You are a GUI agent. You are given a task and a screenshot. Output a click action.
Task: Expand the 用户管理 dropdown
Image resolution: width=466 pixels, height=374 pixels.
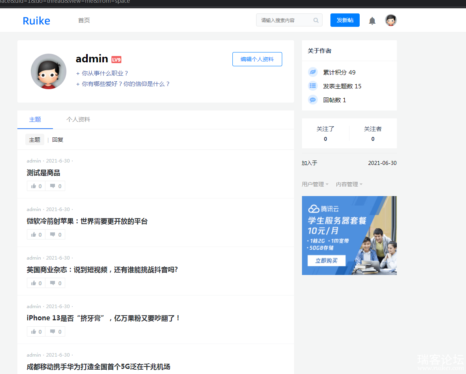click(315, 184)
